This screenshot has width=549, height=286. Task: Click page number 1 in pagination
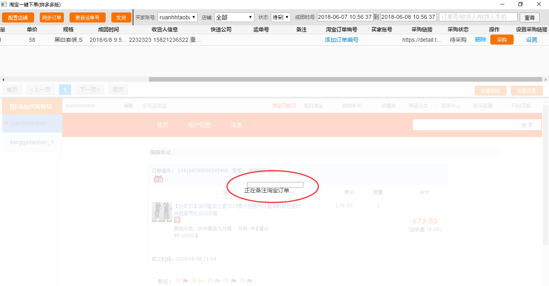tap(65, 90)
